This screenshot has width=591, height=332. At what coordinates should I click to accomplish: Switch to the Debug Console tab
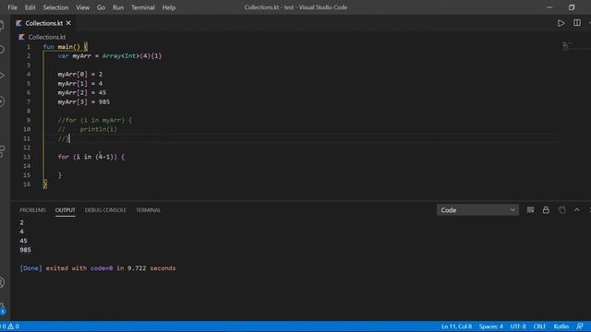pyautogui.click(x=105, y=210)
